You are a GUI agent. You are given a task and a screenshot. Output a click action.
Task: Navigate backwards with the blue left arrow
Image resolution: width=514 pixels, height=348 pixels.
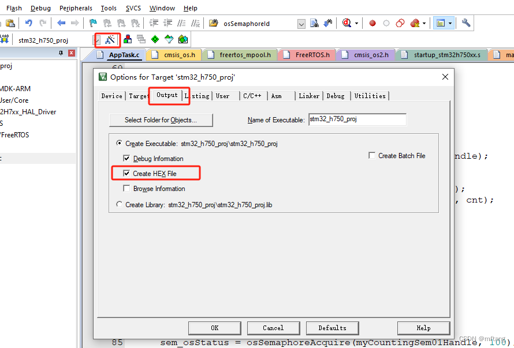click(x=61, y=23)
